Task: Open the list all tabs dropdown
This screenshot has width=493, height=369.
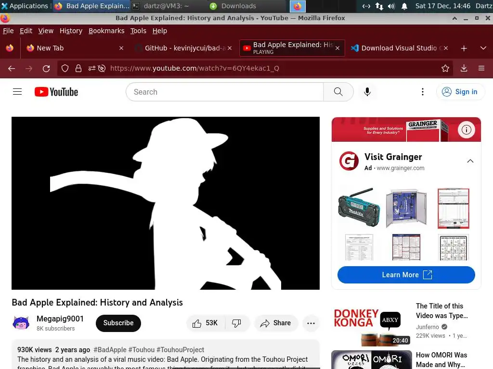Action: click(x=483, y=49)
